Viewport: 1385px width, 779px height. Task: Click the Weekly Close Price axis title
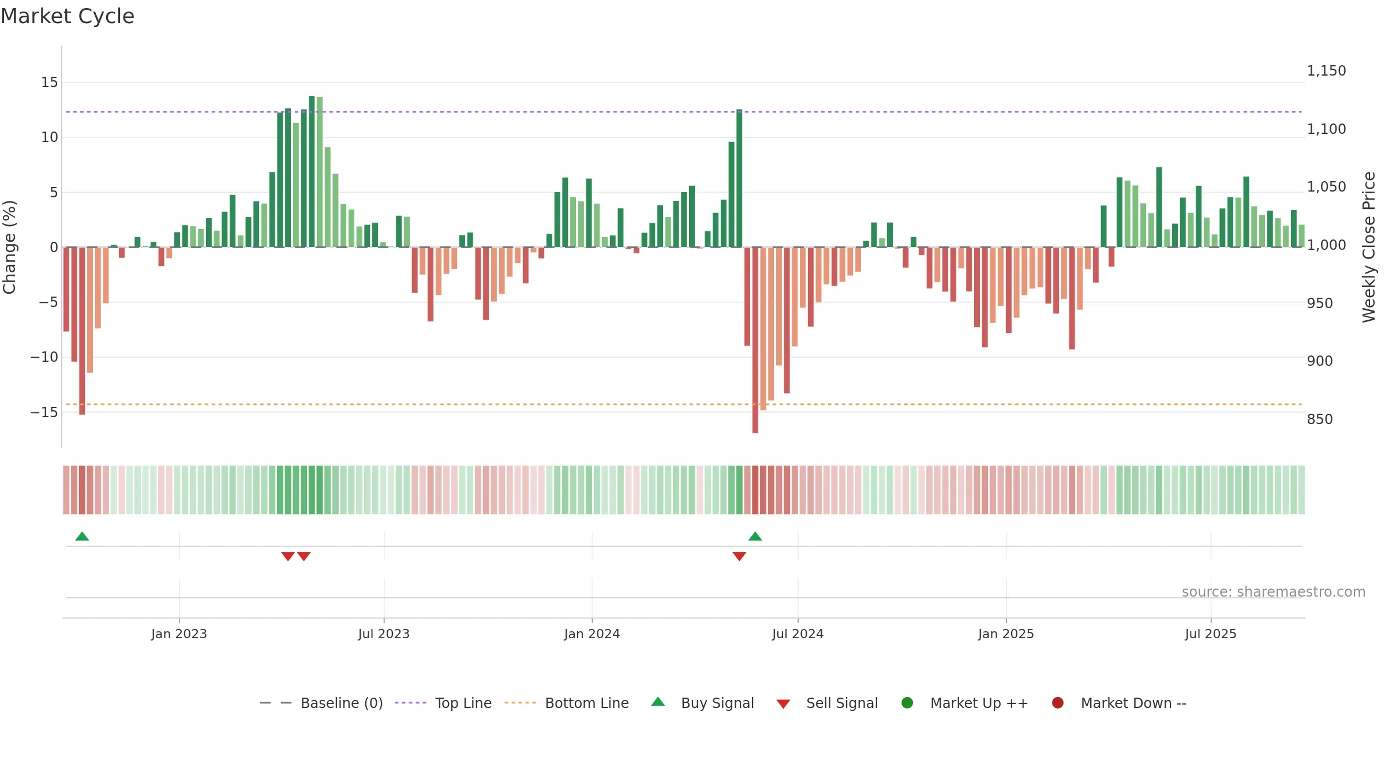coord(1369,247)
